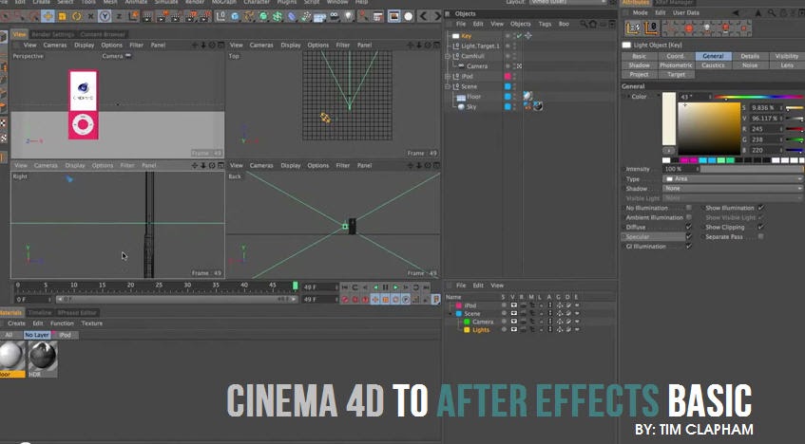Click the red record keyframe button

click(345, 300)
